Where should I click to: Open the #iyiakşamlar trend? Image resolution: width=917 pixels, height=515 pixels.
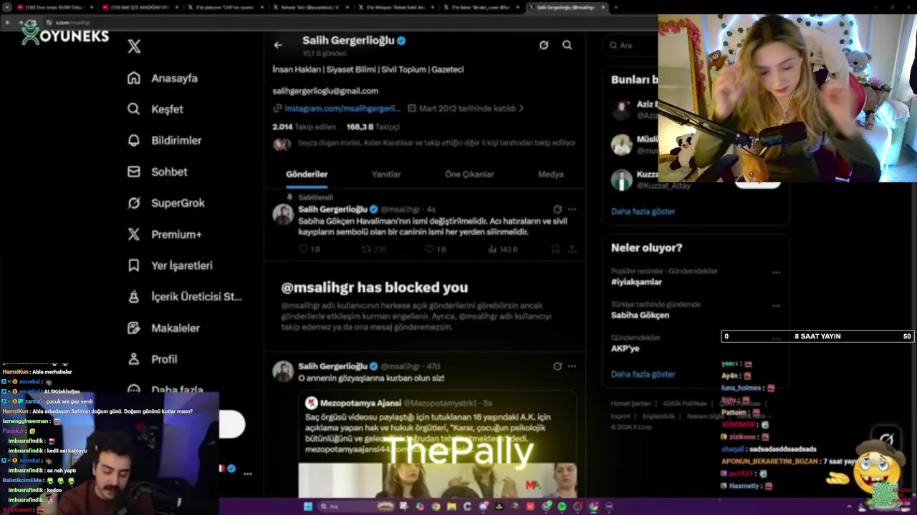point(636,282)
